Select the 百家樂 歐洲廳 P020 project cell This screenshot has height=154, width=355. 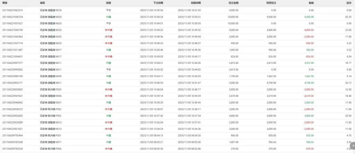click(x=51, y=89)
